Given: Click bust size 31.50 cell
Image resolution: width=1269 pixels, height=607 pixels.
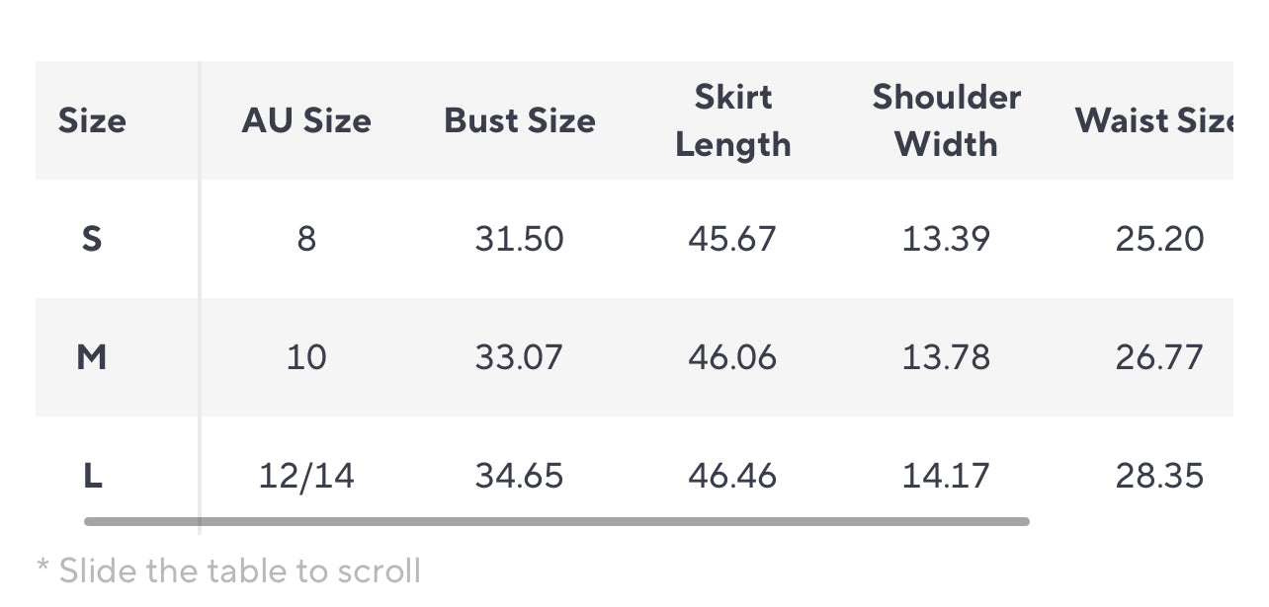Looking at the screenshot, I should pyautogui.click(x=520, y=239).
